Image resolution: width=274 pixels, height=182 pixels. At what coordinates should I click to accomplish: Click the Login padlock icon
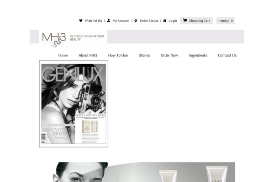164,20
